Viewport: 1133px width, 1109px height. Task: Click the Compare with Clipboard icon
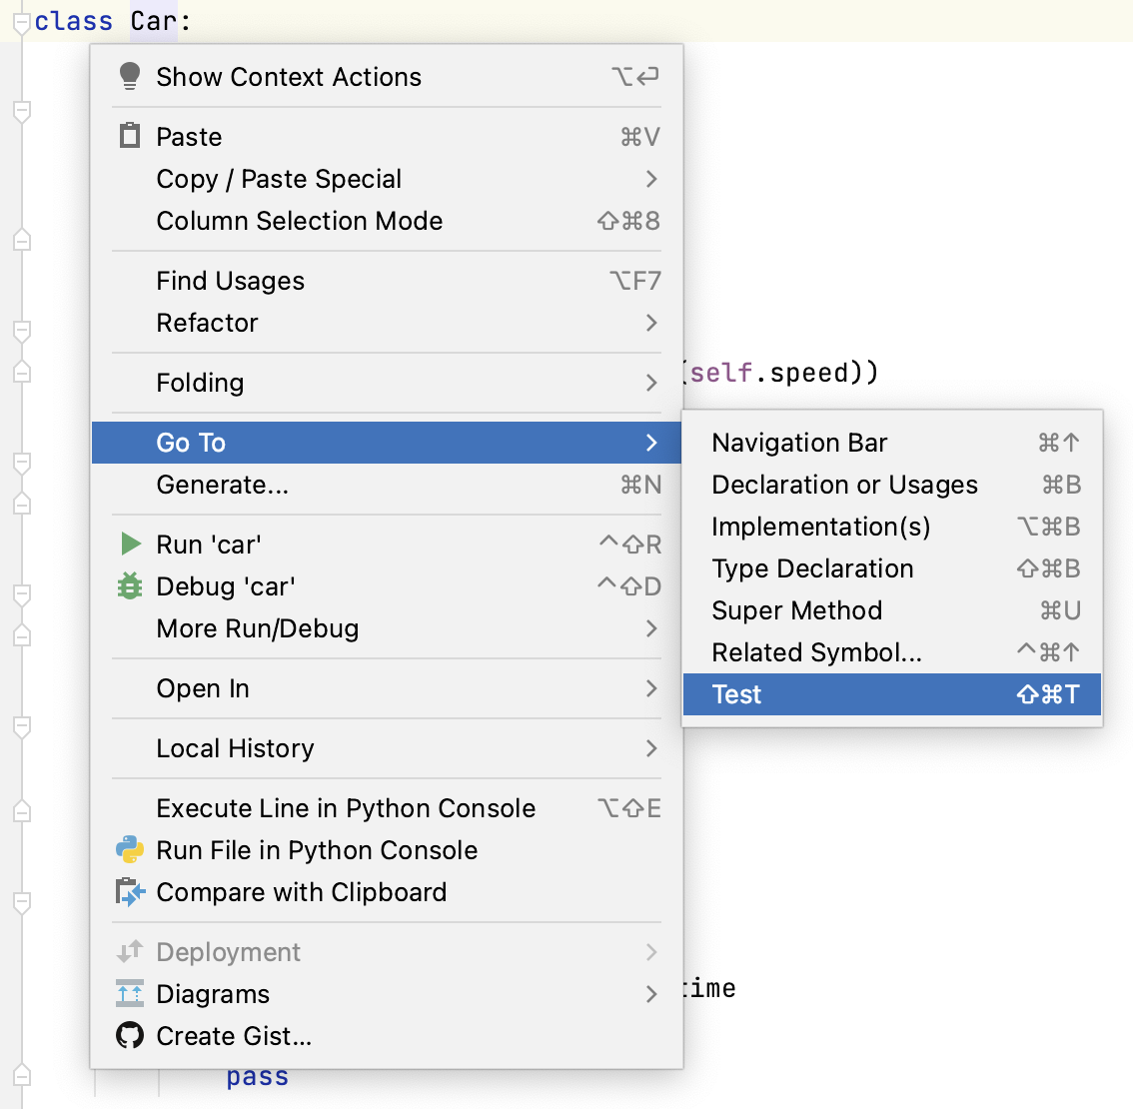(130, 891)
